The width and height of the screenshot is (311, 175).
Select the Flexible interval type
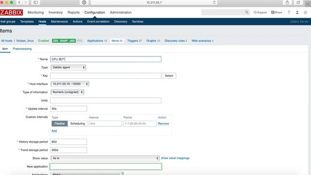click(x=59, y=123)
